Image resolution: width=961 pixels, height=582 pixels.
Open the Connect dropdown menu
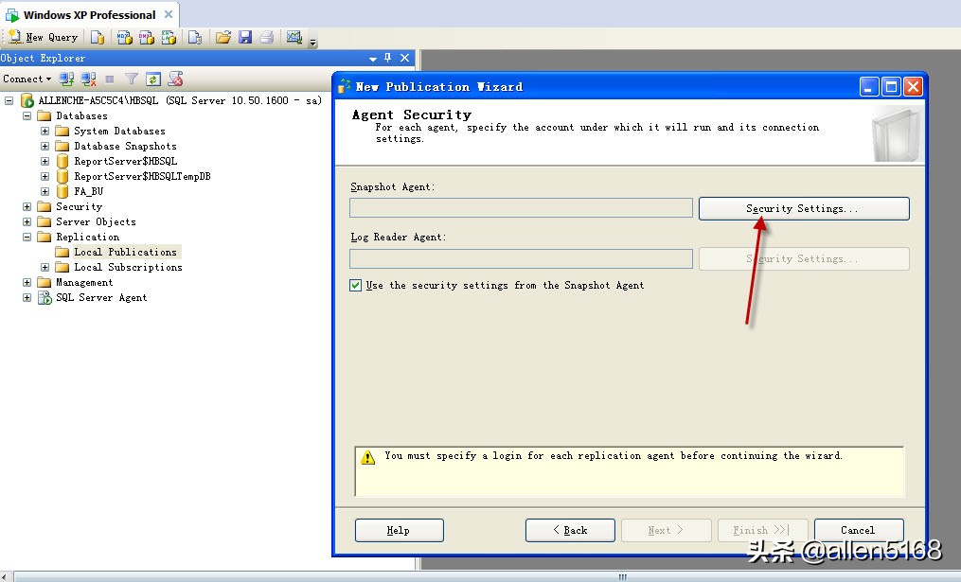point(27,79)
